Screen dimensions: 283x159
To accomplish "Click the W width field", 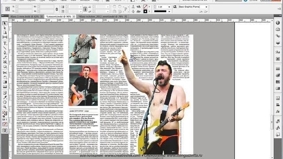I will (47, 7).
